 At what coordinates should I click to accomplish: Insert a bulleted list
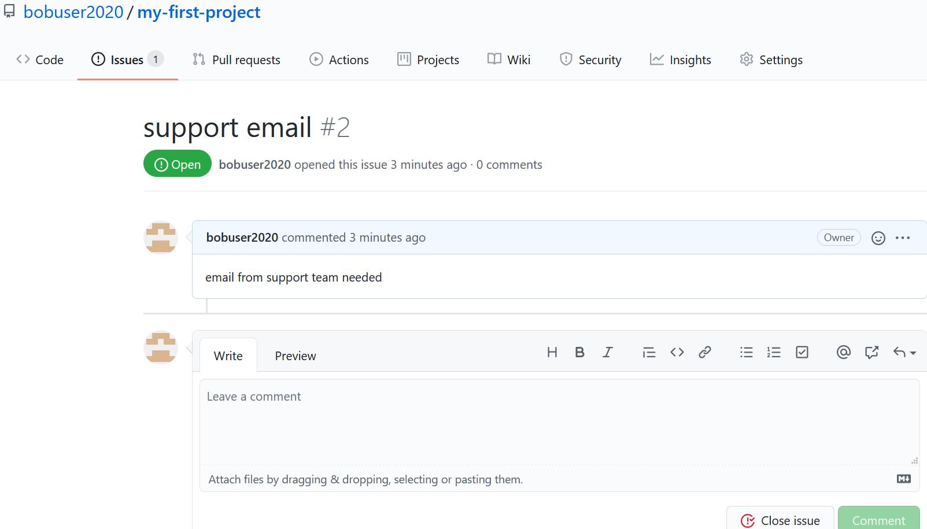pyautogui.click(x=746, y=352)
